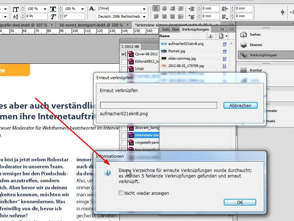Click the sort arrow in links header
Image resolution: width=294 pixels, height=221 pixels.
[227, 36]
